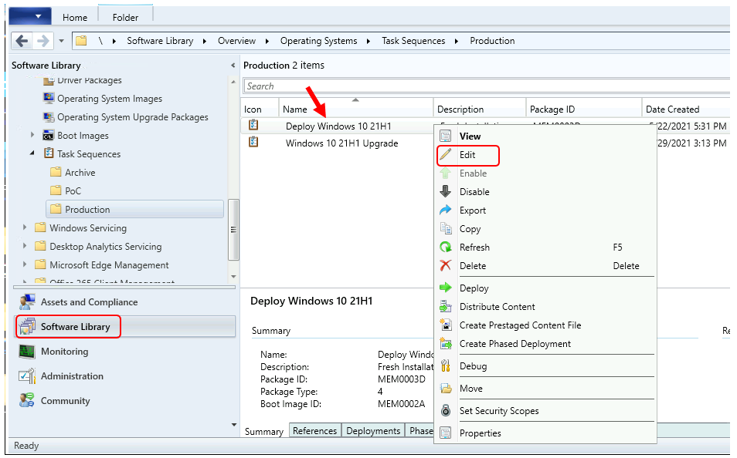Select Operating System Upgrade Packages icon
The image size is (737, 458).
49,116
